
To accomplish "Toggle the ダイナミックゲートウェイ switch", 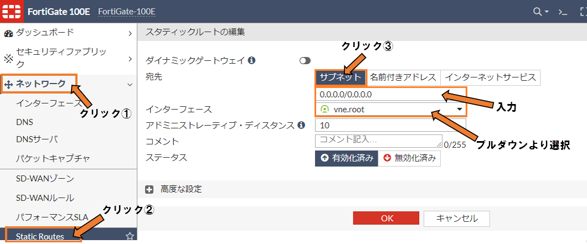I will click(x=305, y=61).
